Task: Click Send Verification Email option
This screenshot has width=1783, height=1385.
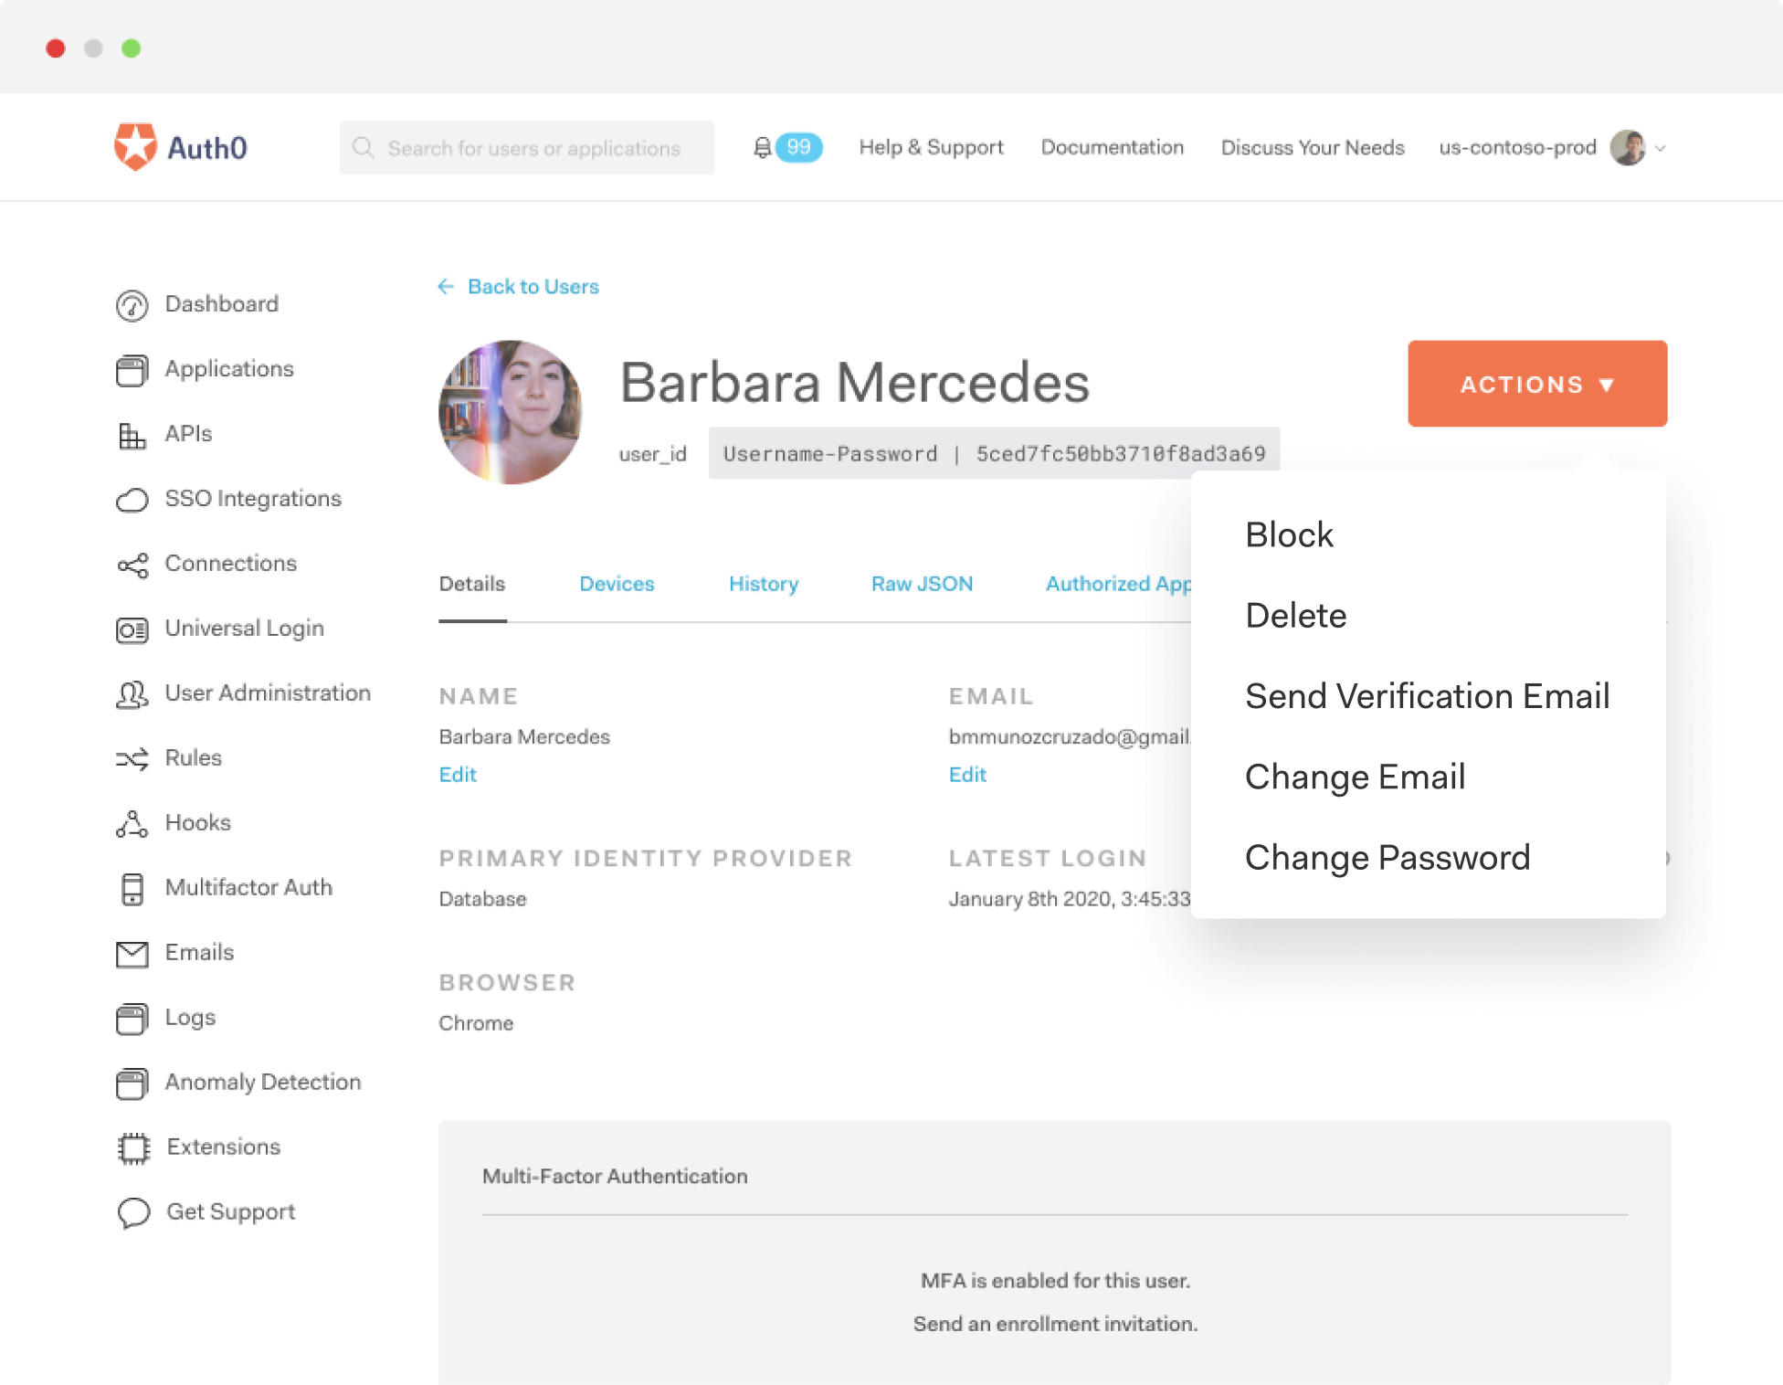Action: [1427, 696]
